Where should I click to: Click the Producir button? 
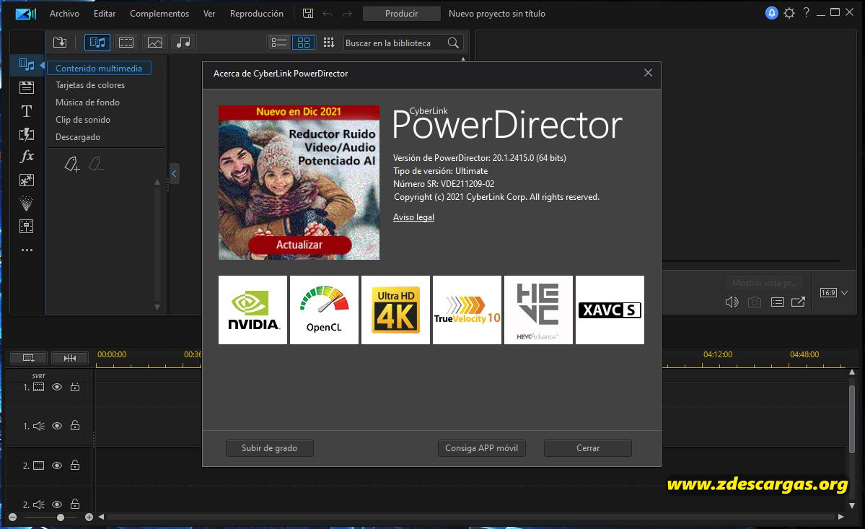point(402,13)
